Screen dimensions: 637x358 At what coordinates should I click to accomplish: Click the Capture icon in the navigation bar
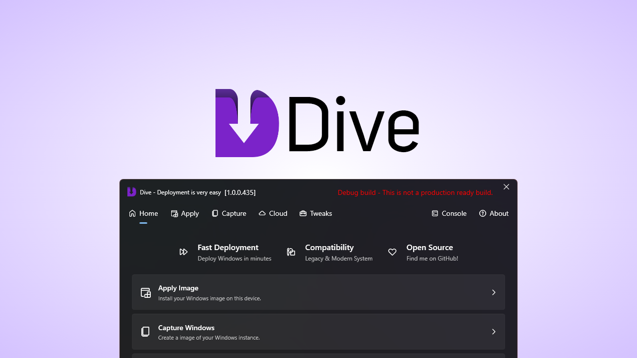pos(215,213)
